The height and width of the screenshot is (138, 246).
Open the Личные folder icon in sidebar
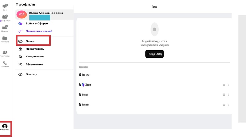pyautogui.click(x=5, y=39)
